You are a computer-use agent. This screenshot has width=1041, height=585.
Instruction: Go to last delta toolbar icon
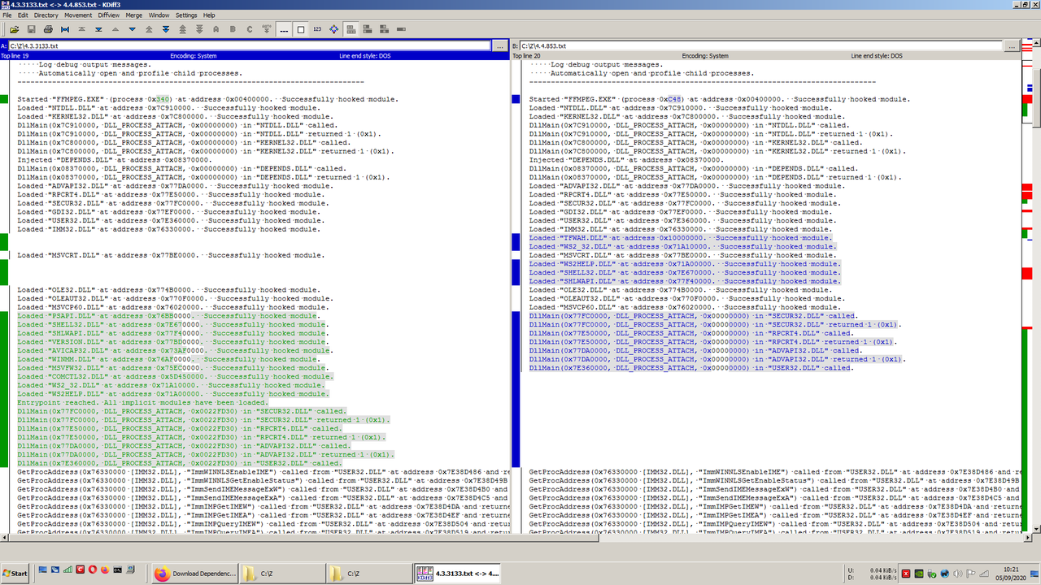[x=98, y=29]
